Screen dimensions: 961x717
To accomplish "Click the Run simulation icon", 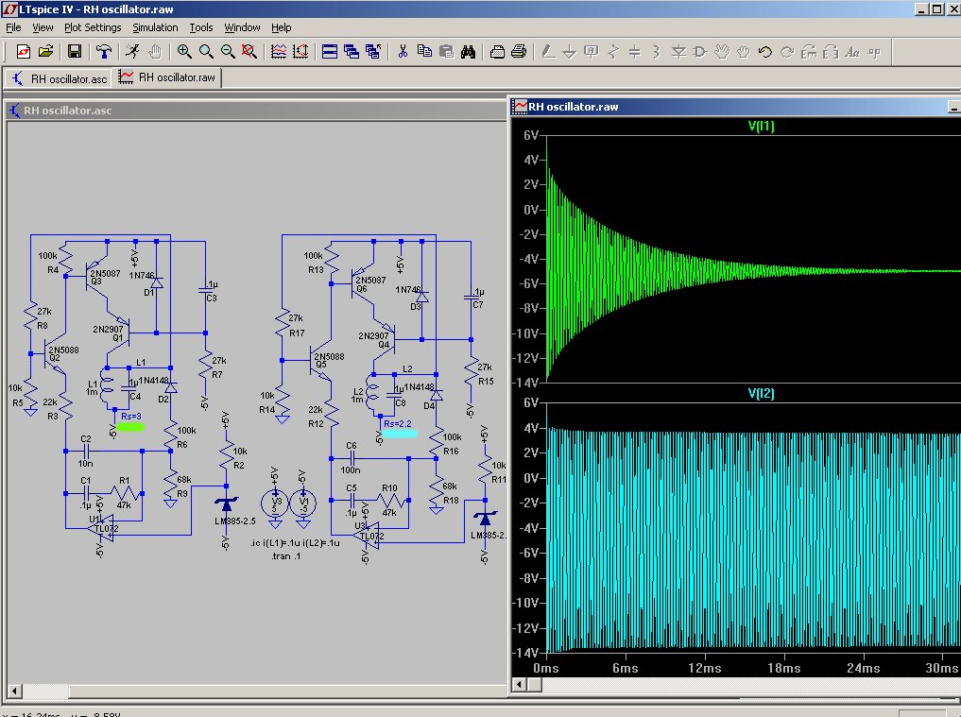I will pos(133,52).
